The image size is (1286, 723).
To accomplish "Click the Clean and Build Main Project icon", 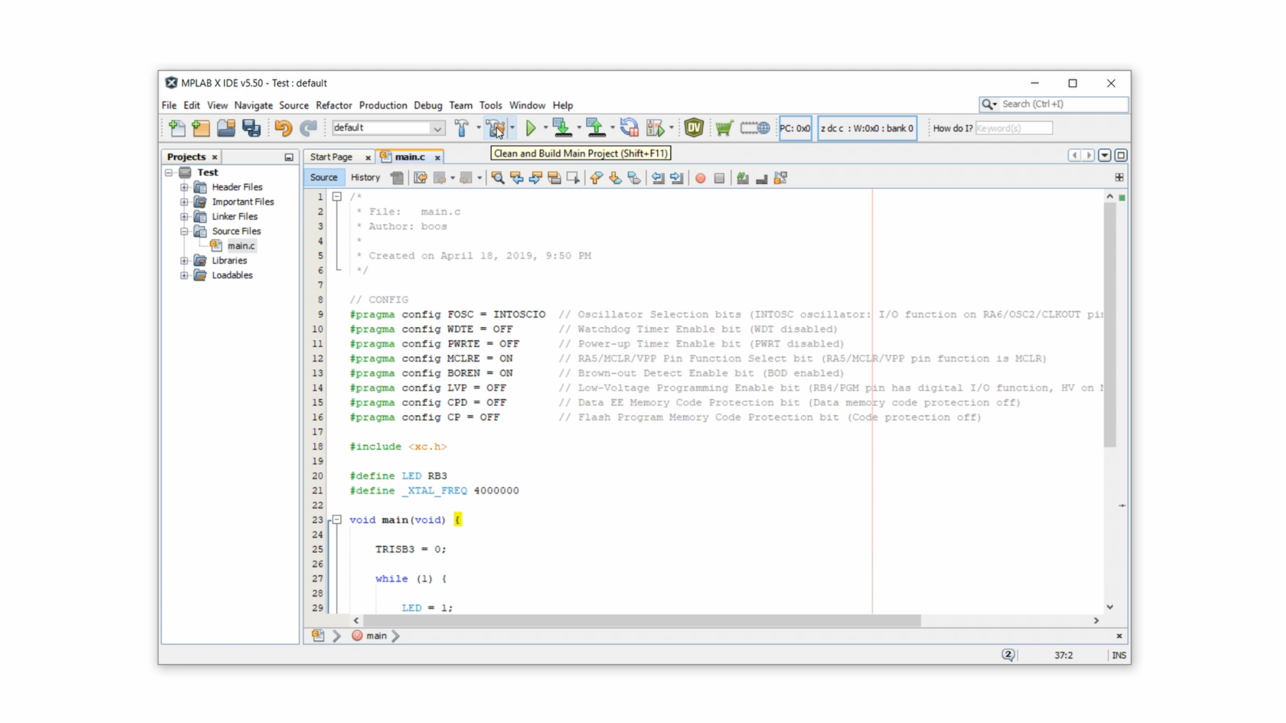I will tap(495, 128).
